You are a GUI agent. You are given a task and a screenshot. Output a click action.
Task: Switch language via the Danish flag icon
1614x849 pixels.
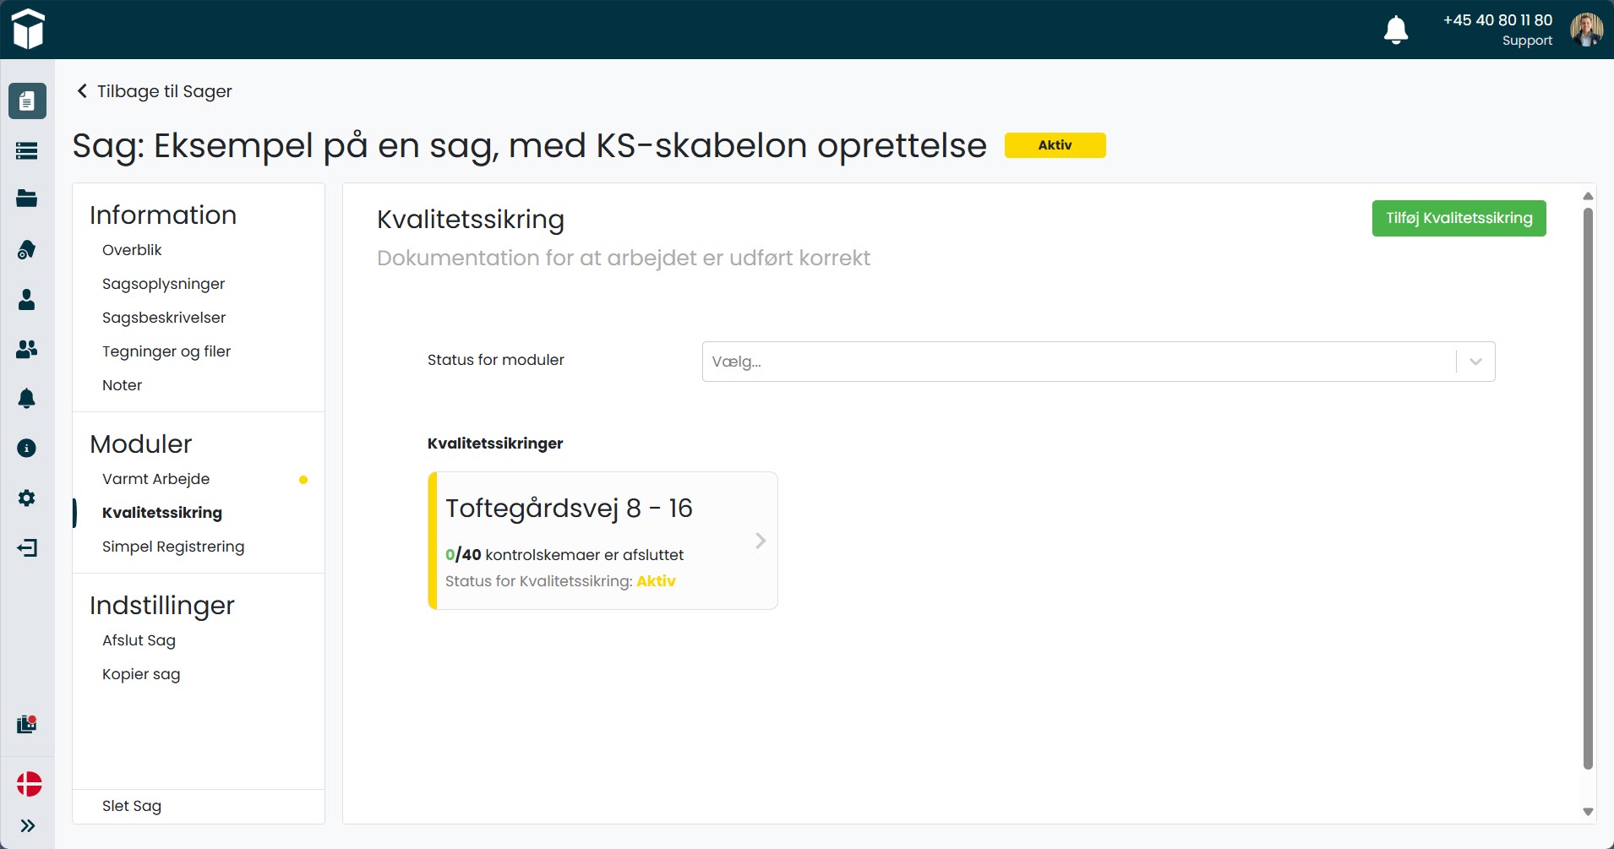(27, 784)
